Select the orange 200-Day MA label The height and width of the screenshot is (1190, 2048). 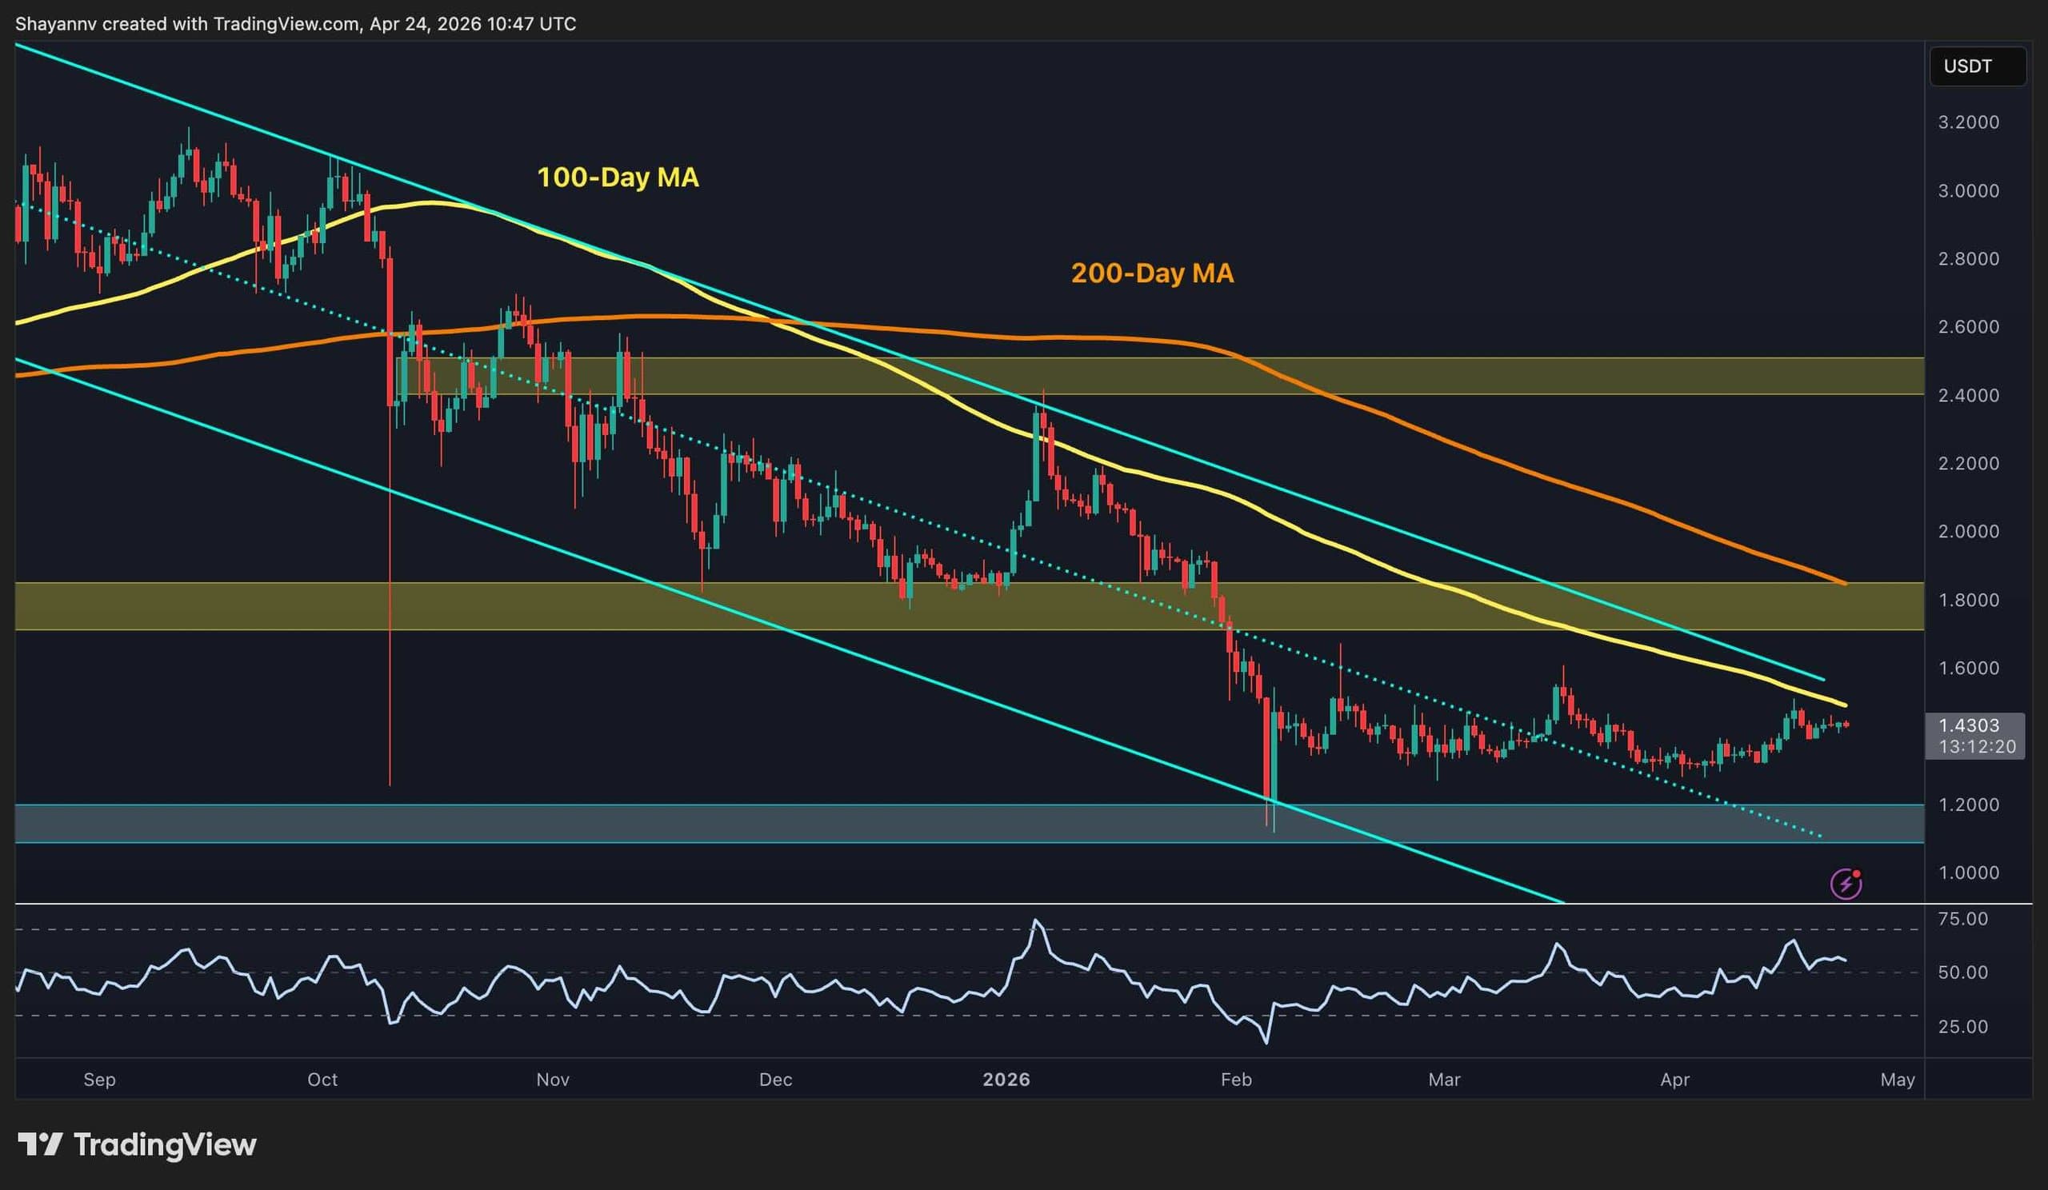click(1153, 274)
